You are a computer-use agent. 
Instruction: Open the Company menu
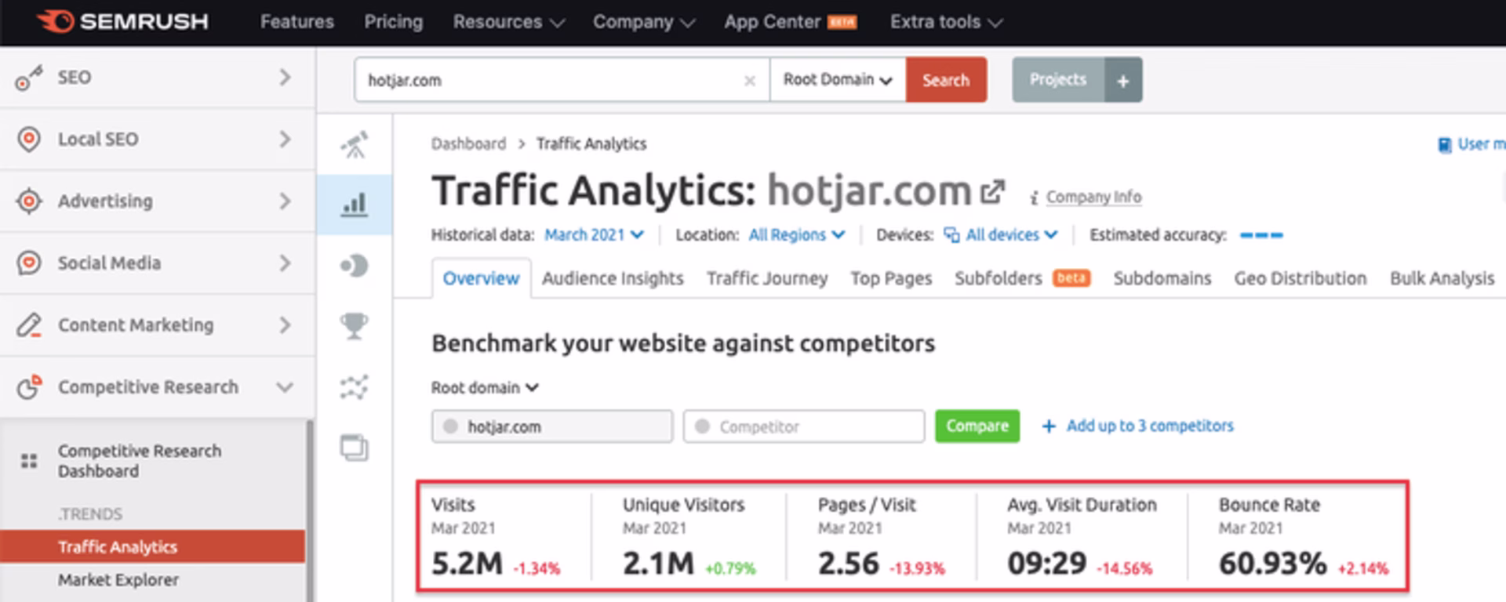(x=643, y=22)
